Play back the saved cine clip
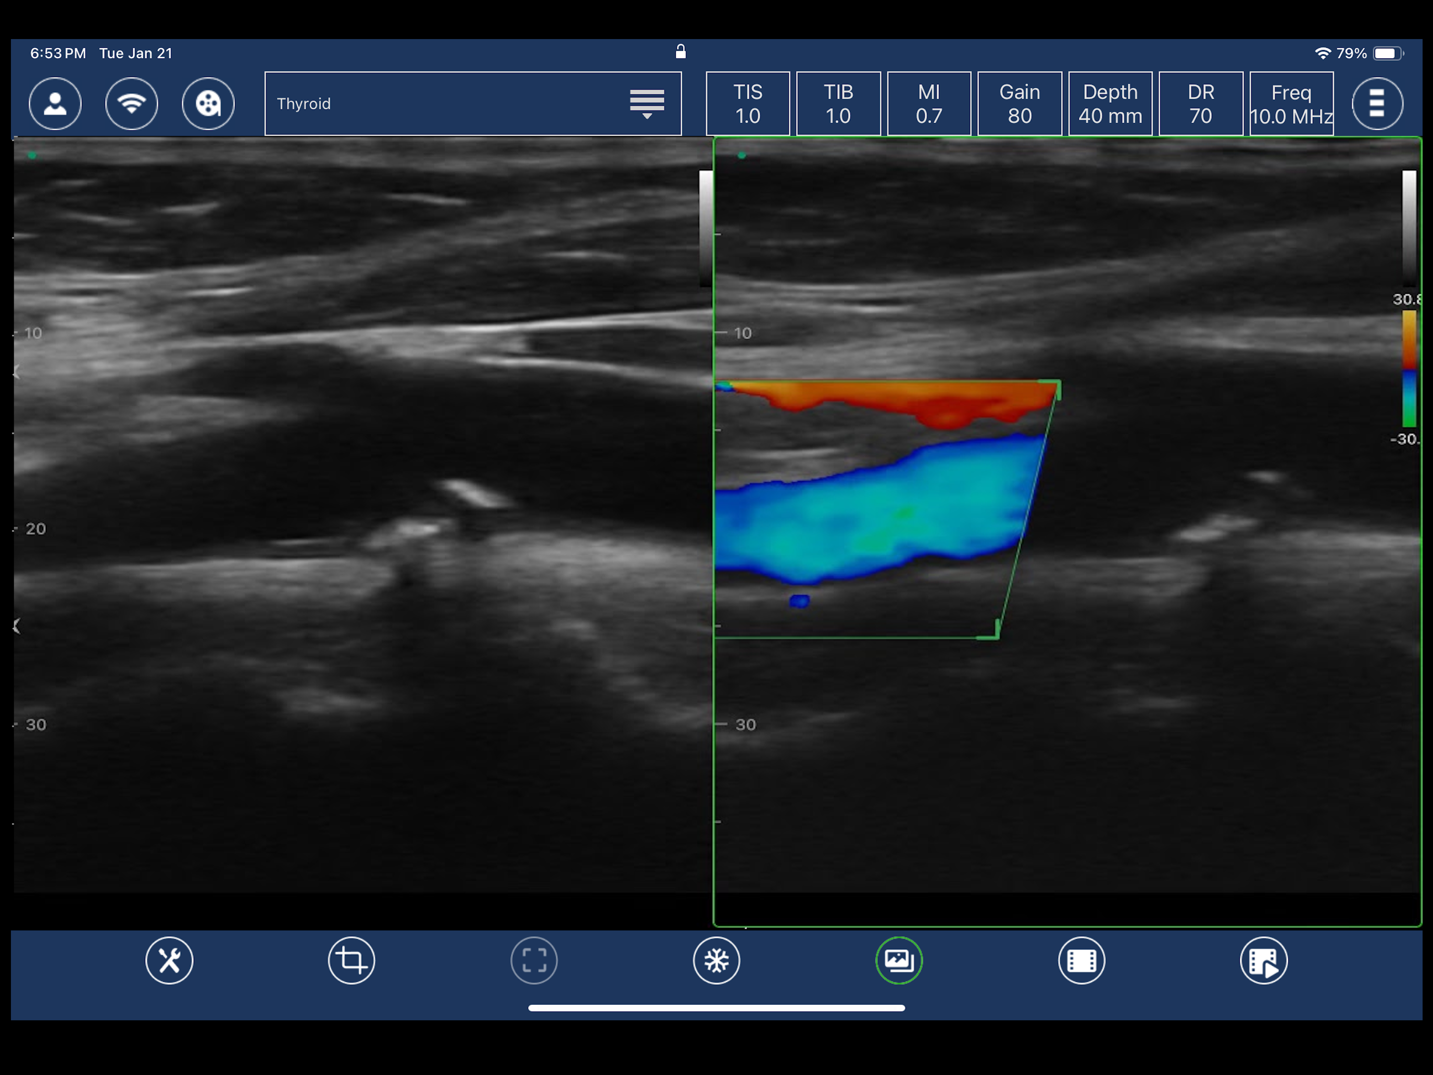This screenshot has width=1433, height=1075. point(1264,960)
